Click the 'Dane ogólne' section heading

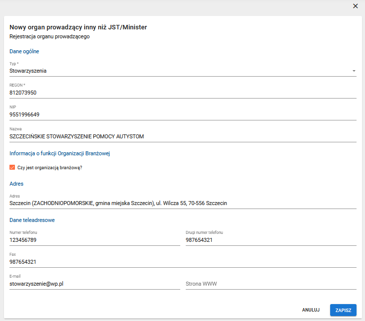coord(24,51)
